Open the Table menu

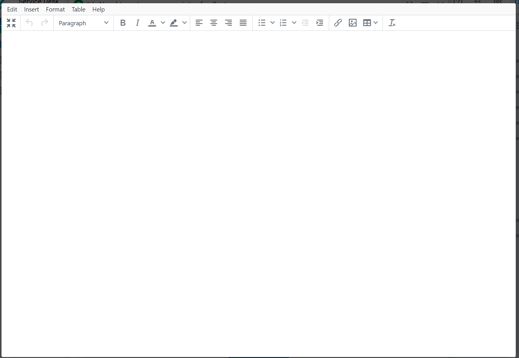tap(79, 9)
